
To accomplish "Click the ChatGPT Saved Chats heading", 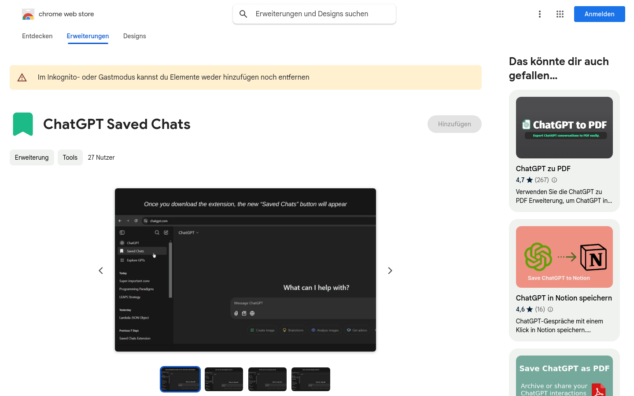I will (x=117, y=124).
